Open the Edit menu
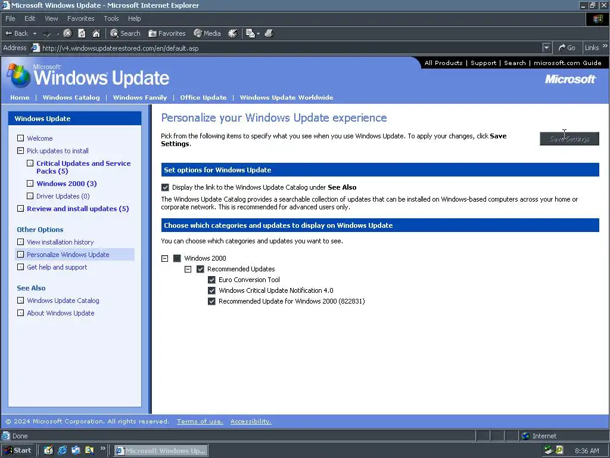This screenshot has height=458, width=610. point(30,18)
